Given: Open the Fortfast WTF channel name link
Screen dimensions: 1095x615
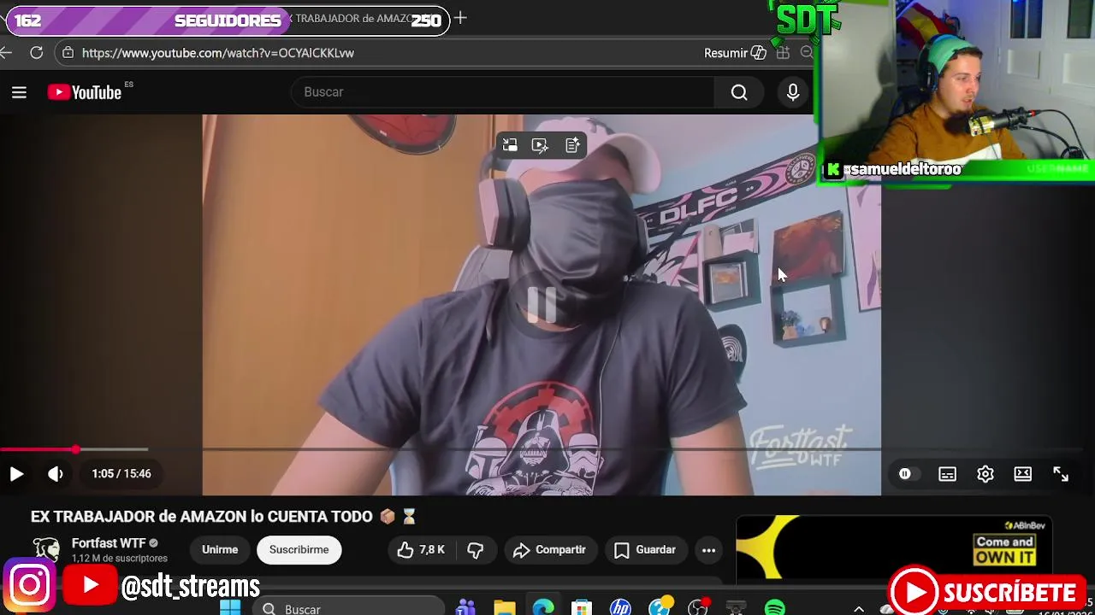Looking at the screenshot, I should 109,543.
